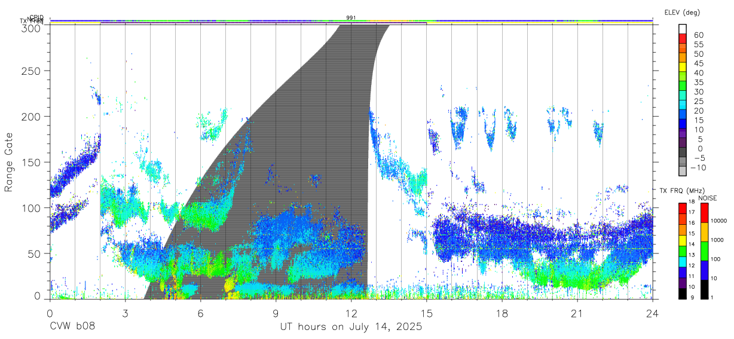Pick the ELEV swatch between 20 and 25

point(683,105)
